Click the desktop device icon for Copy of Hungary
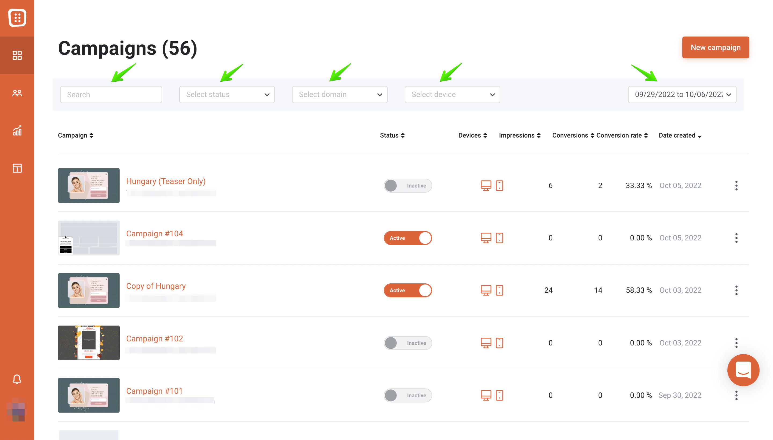Viewport: 773px width, 440px height. [x=486, y=290]
